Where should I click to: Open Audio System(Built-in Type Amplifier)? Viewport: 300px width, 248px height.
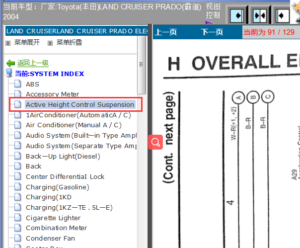click(81, 136)
